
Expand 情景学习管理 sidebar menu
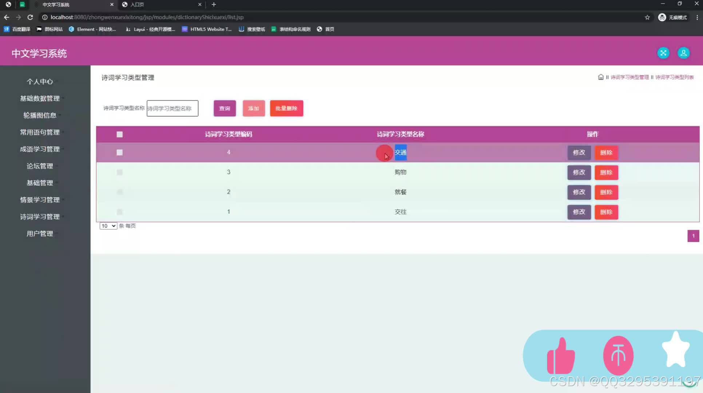40,200
